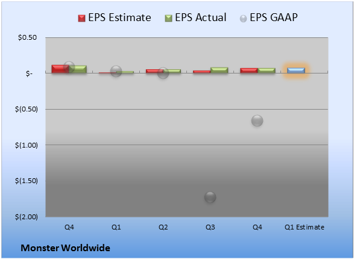Select the EPS Actual legend label
Viewport: 354px width, 259px height.
point(200,17)
